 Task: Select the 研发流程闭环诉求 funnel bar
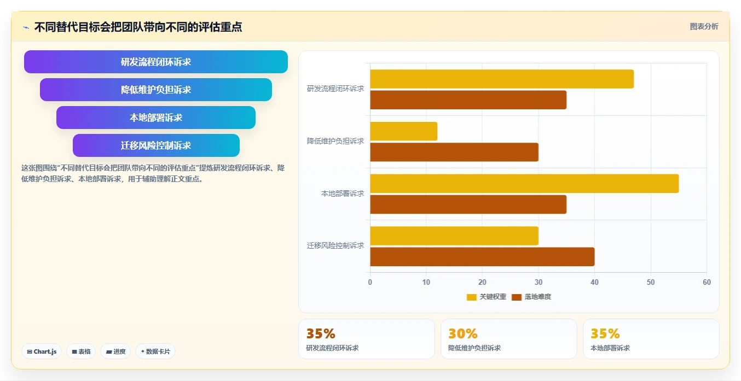point(156,62)
